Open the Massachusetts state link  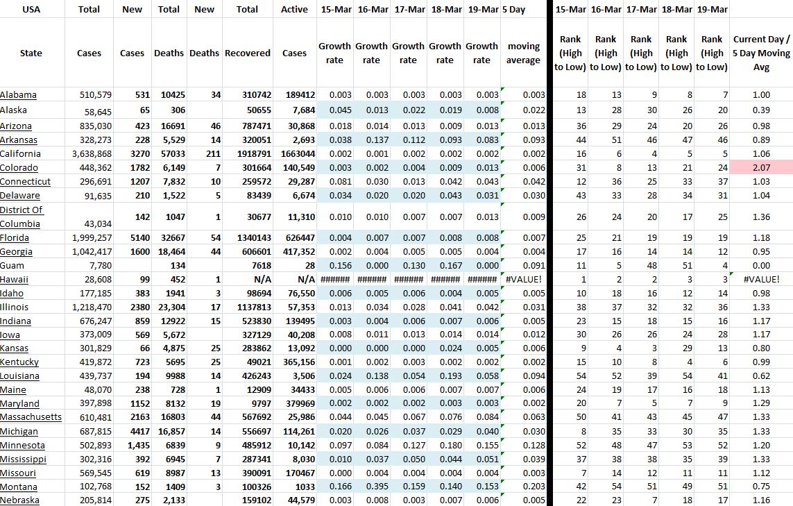click(x=31, y=417)
